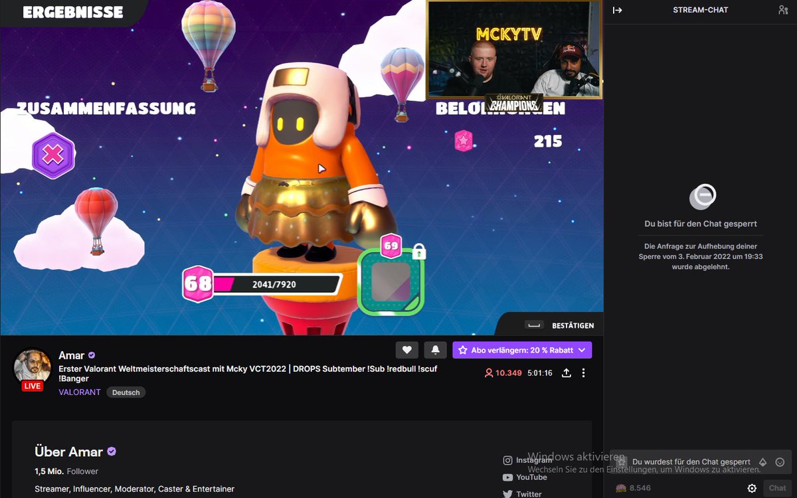
Task: Select the verified badge next to Amar
Action: point(92,355)
